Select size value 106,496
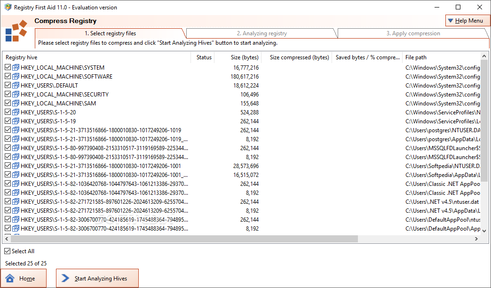 (250, 94)
